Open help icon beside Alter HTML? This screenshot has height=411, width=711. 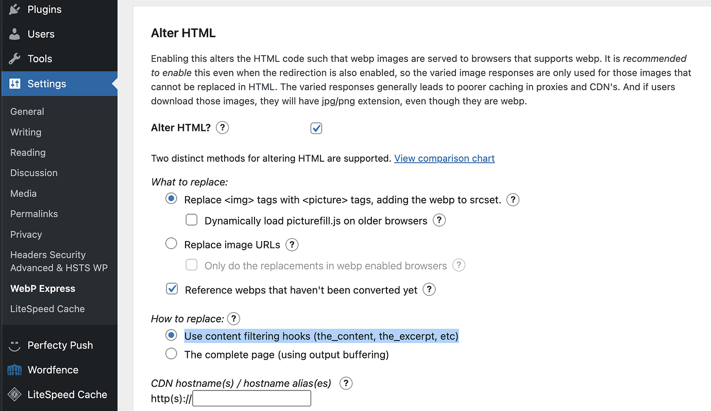coord(222,127)
